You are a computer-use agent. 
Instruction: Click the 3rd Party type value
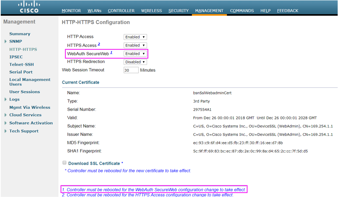coord(201,101)
